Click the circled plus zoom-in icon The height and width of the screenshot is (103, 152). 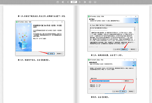click(90, 2)
